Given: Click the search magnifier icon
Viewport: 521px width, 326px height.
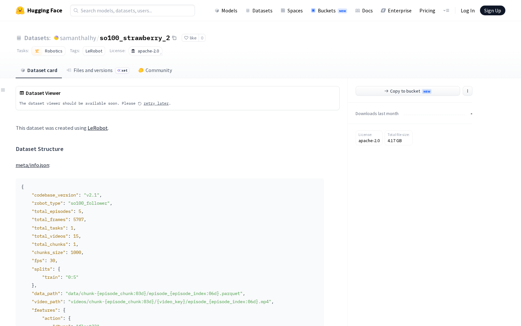Looking at the screenshot, I should click(76, 10).
